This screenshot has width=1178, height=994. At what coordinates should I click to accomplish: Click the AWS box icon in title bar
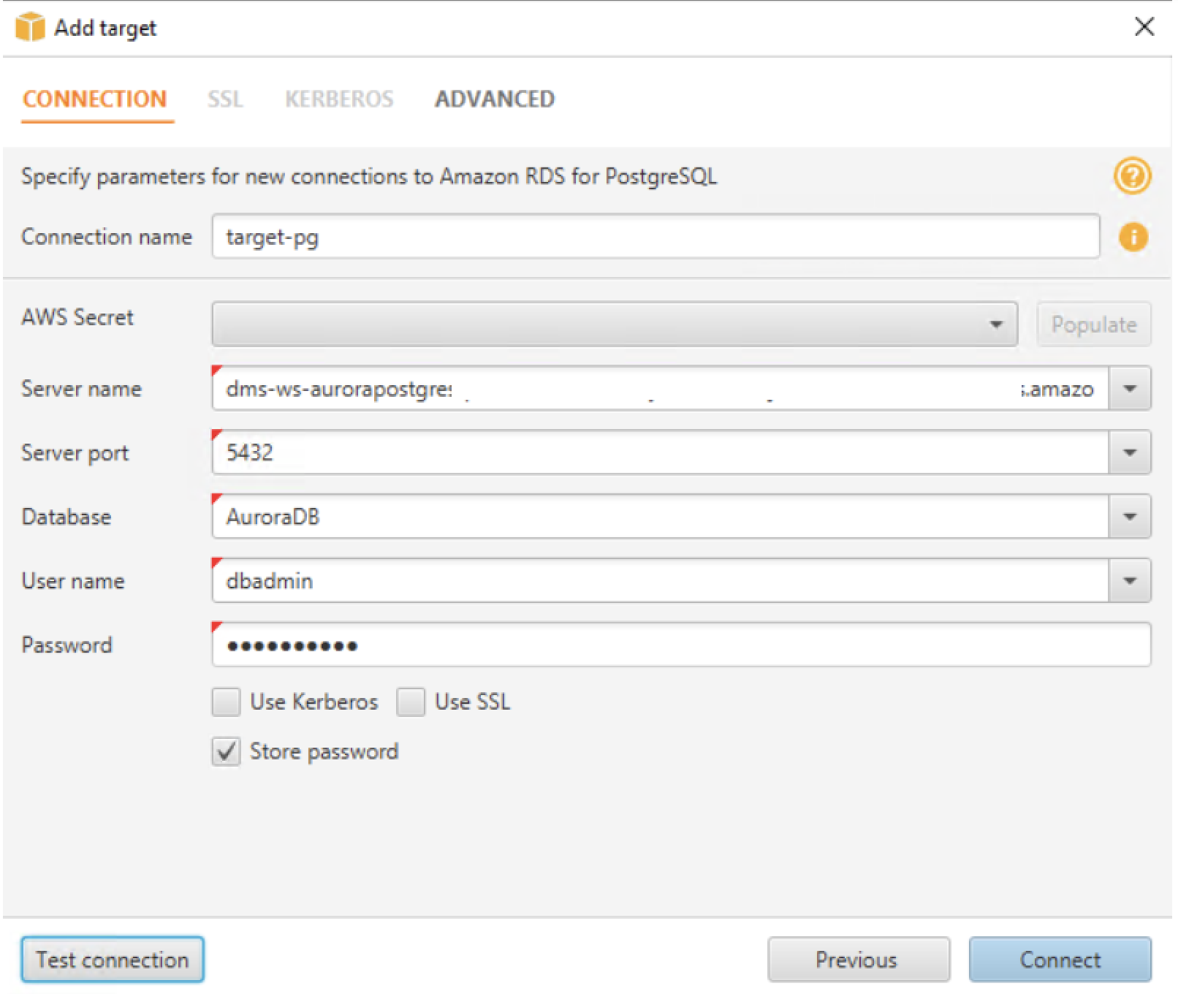(x=30, y=28)
